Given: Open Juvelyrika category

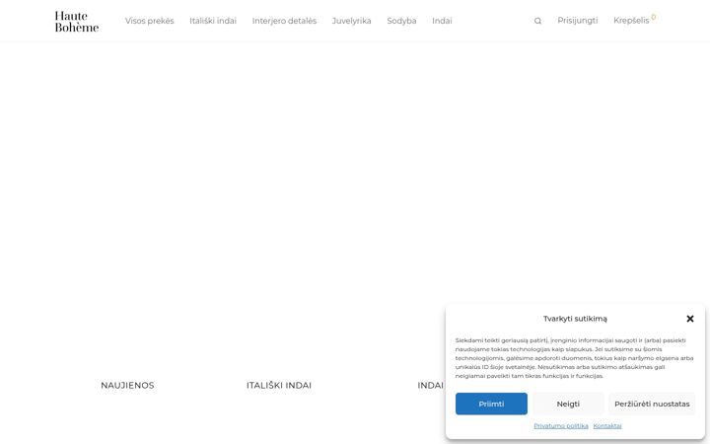Looking at the screenshot, I should [x=351, y=21].
